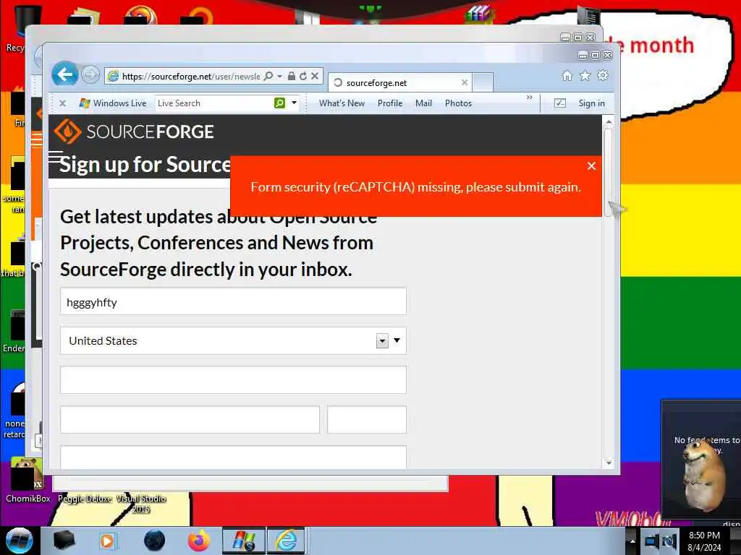Open the SourceForge hamburger menu
The height and width of the screenshot is (555, 741).
click(55, 156)
